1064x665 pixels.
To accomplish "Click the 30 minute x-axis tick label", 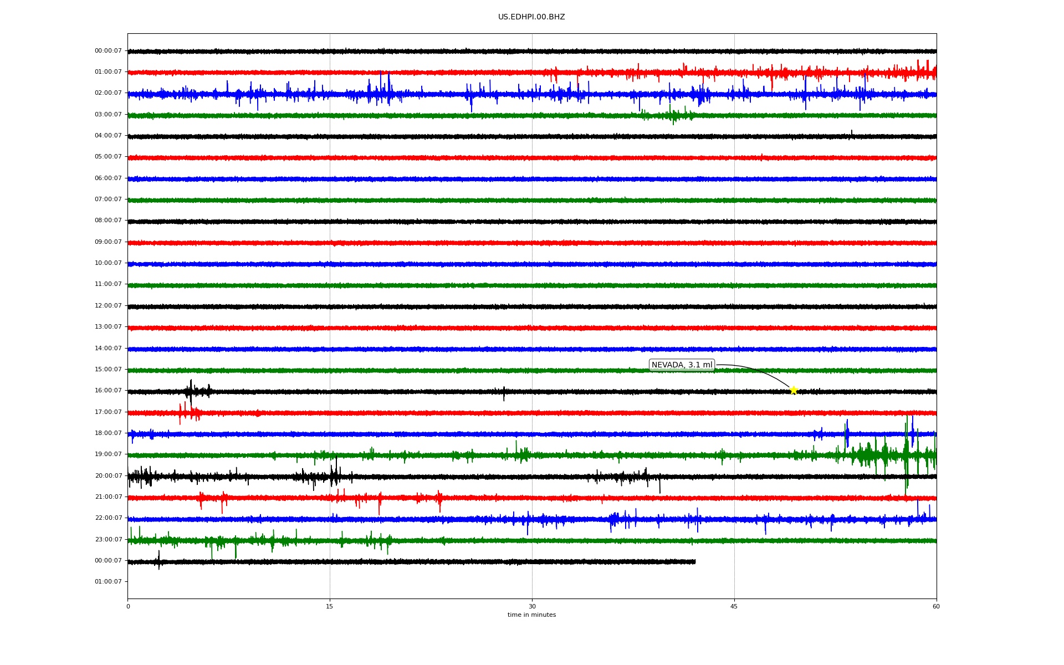I will [x=532, y=606].
